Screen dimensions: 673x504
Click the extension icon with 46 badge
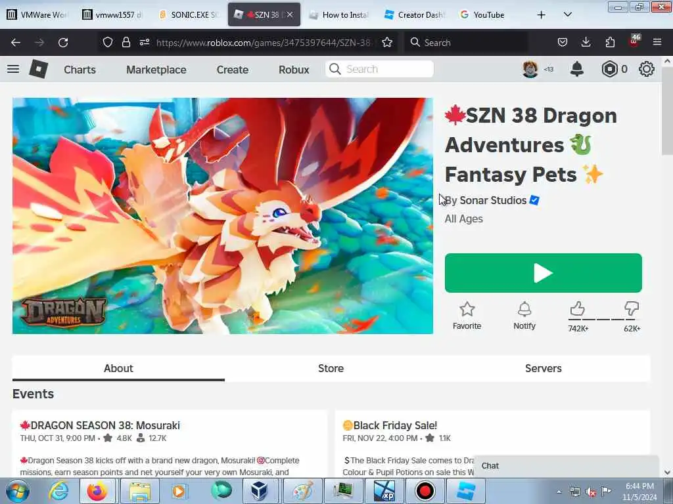pyautogui.click(x=634, y=41)
